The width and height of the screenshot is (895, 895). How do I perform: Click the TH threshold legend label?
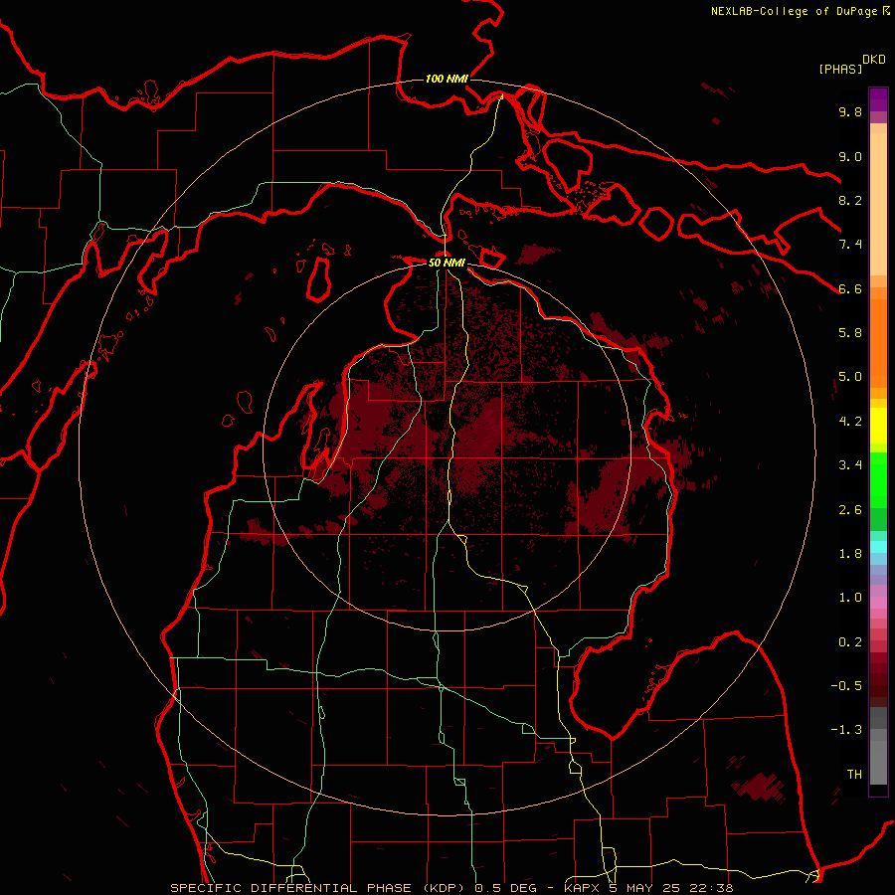point(854,775)
